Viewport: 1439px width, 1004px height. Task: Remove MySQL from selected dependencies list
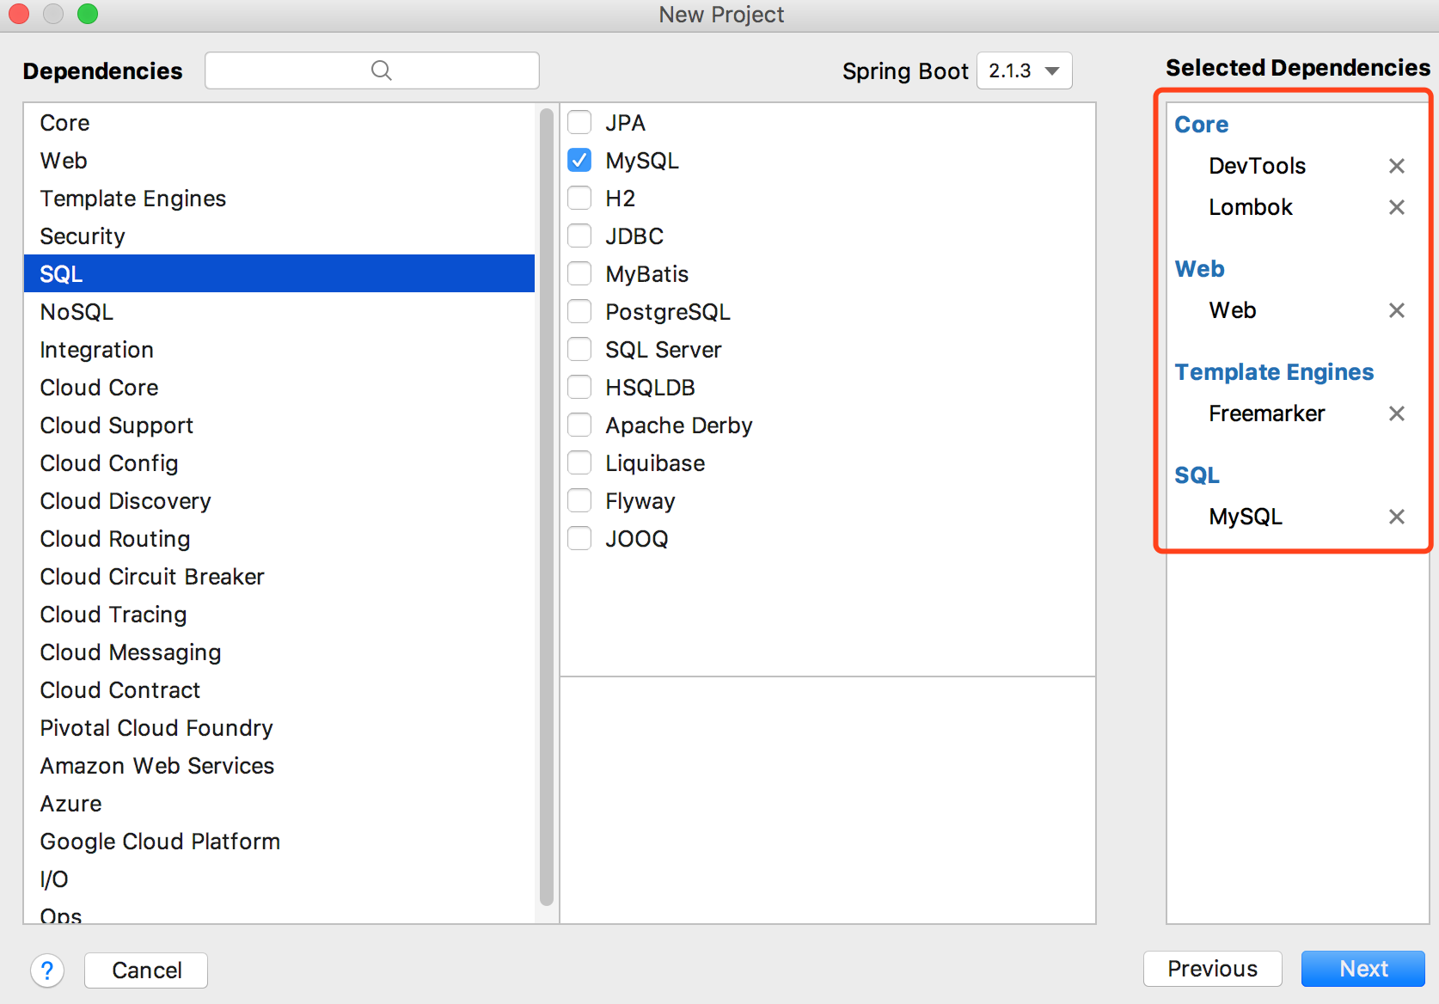[1396, 517]
